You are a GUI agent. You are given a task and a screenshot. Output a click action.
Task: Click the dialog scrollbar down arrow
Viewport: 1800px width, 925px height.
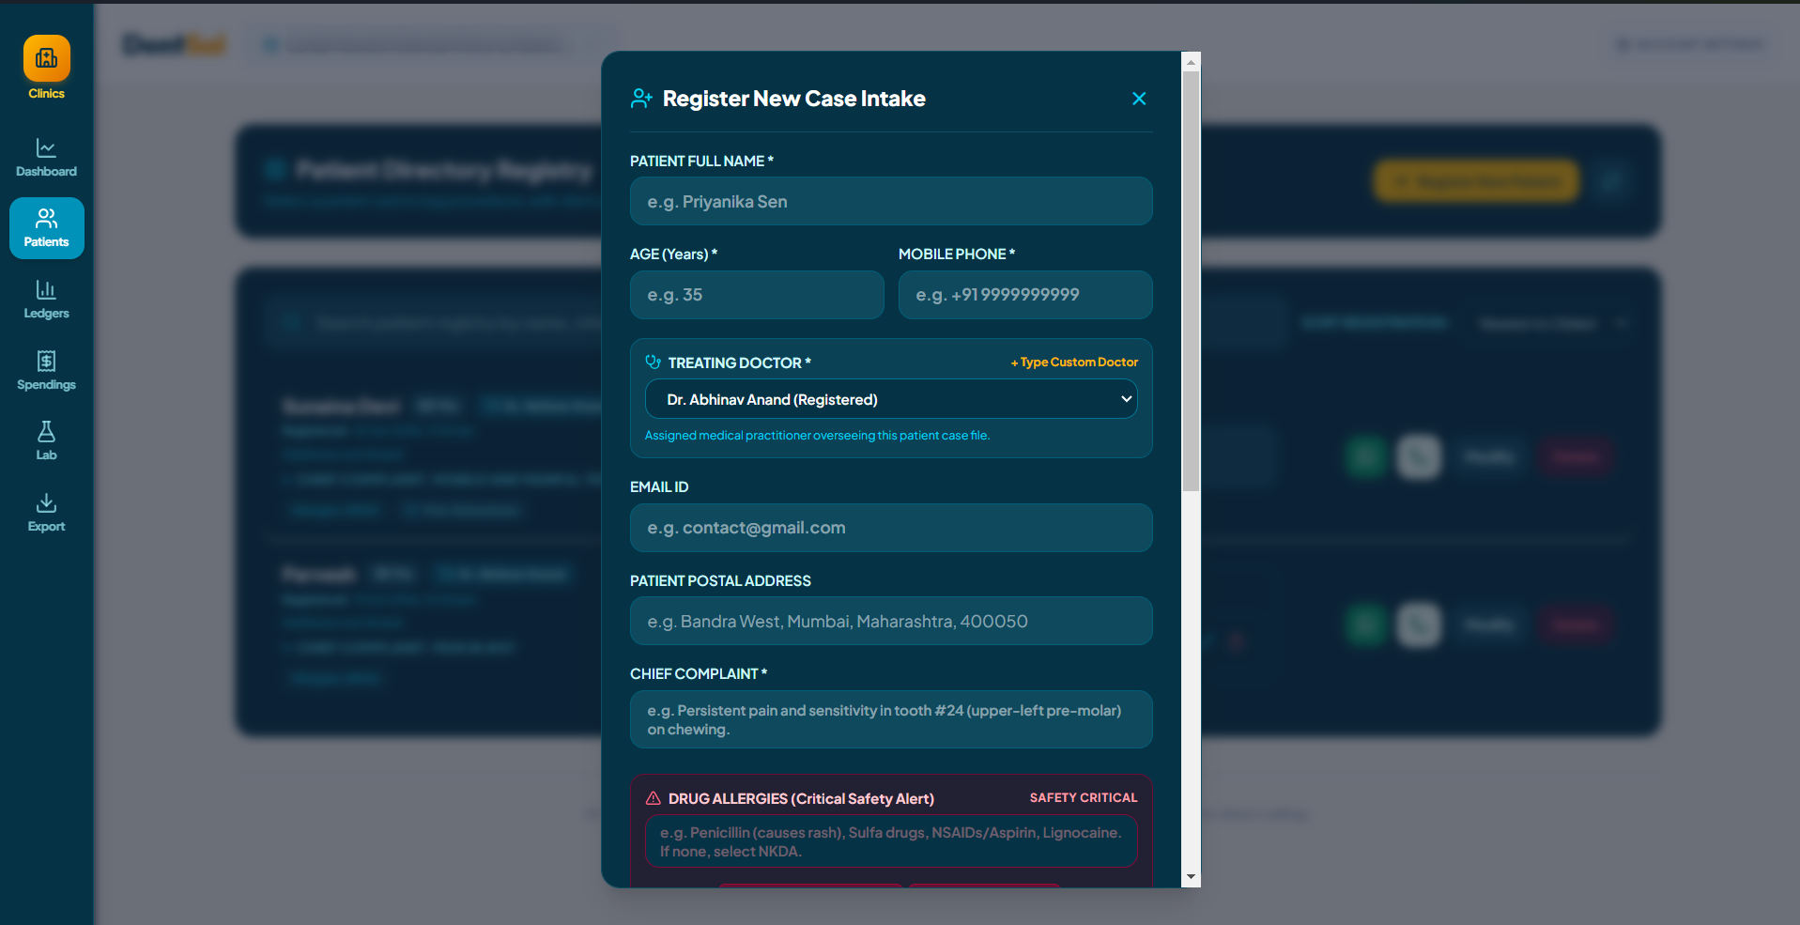[1191, 877]
